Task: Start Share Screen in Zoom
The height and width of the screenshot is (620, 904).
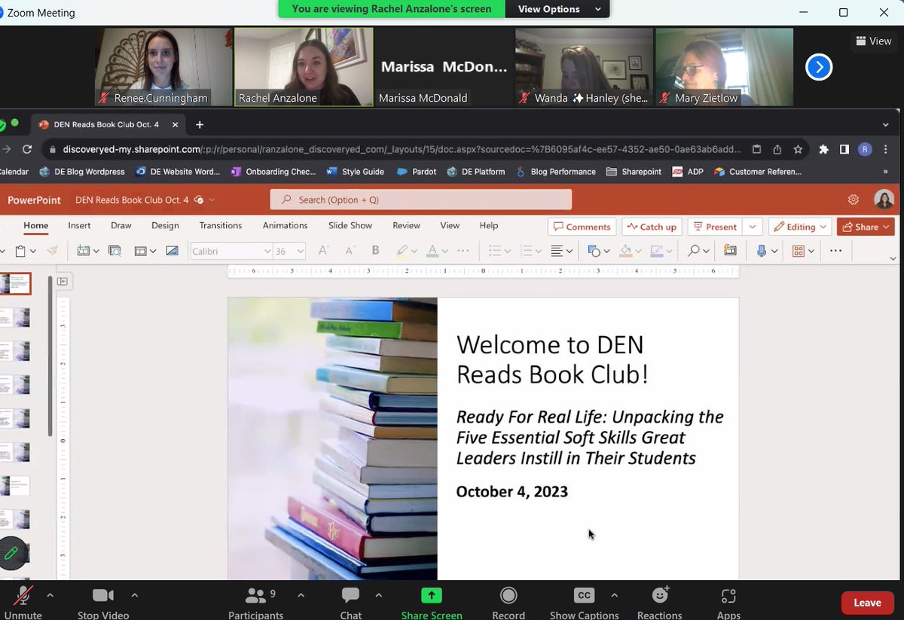Action: (x=432, y=603)
